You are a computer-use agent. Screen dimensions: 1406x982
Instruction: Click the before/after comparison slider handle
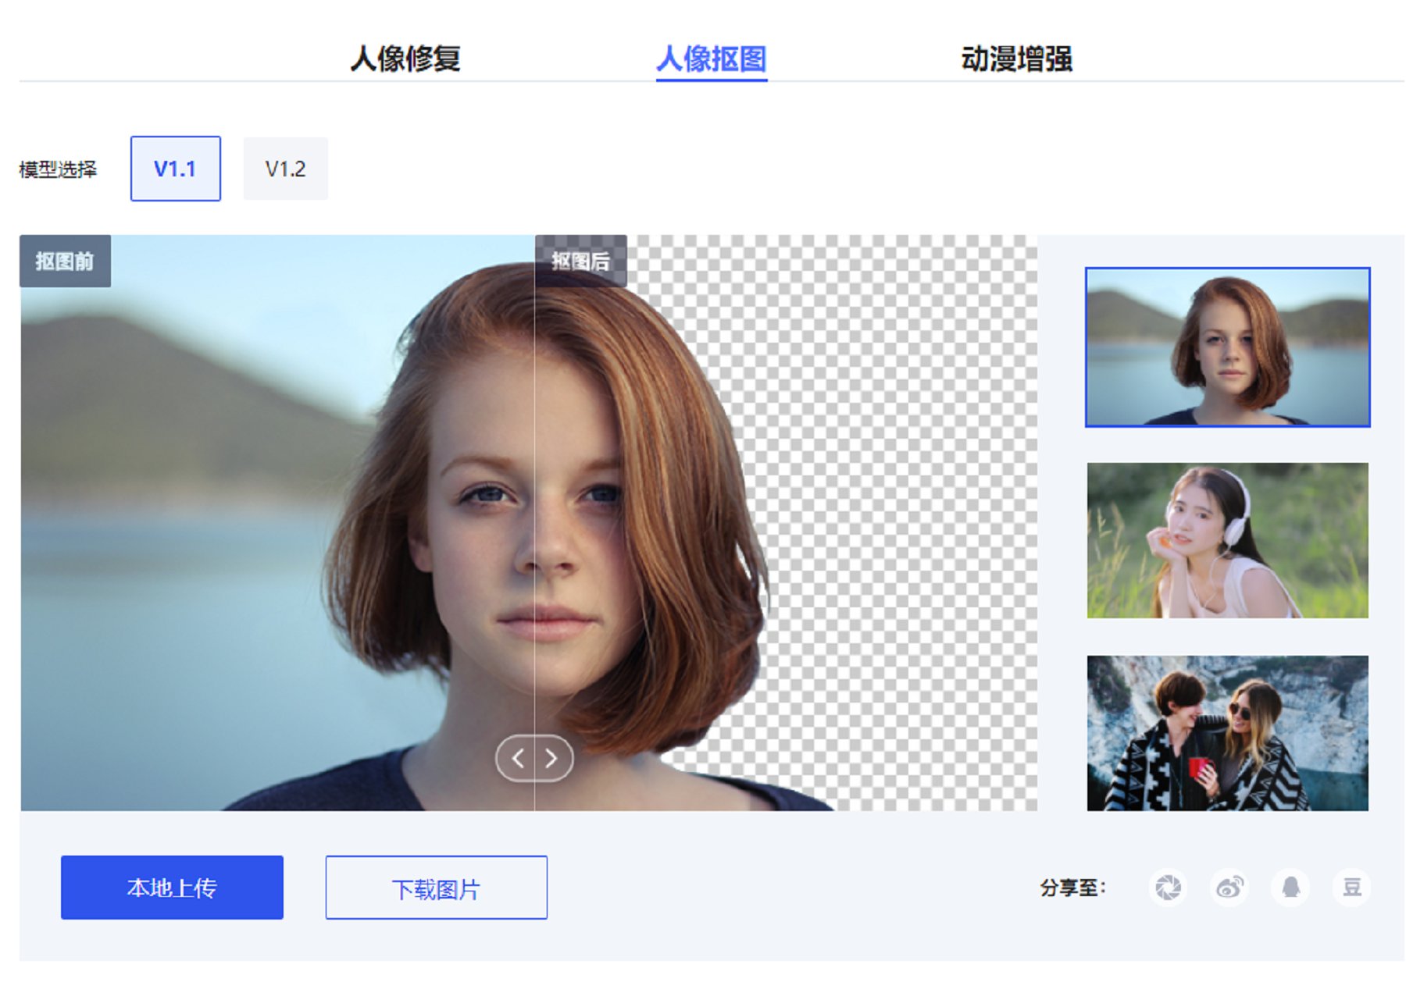[534, 758]
